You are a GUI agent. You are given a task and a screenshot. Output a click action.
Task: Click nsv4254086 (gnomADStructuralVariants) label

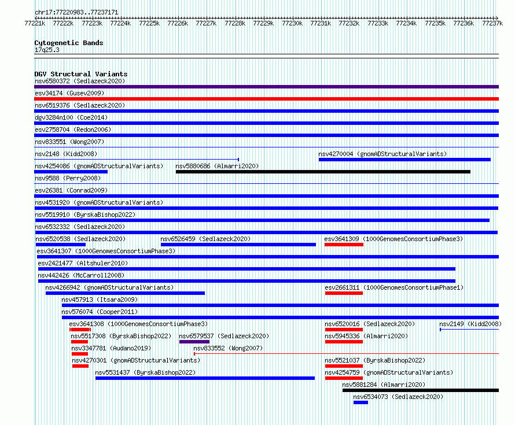pyautogui.click(x=99, y=166)
